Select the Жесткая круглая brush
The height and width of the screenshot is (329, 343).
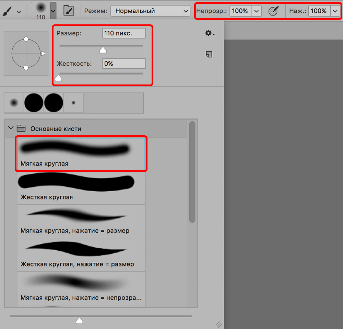point(81,188)
